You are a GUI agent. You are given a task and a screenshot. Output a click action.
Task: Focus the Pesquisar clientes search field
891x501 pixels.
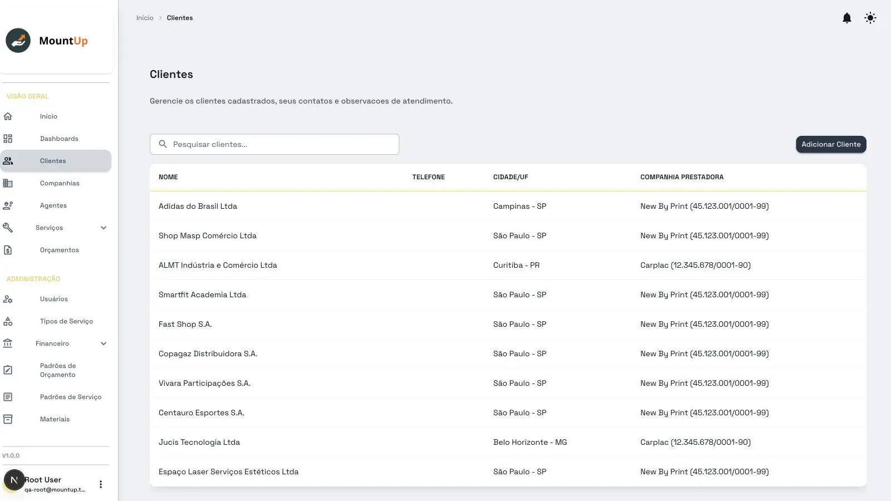point(274,144)
